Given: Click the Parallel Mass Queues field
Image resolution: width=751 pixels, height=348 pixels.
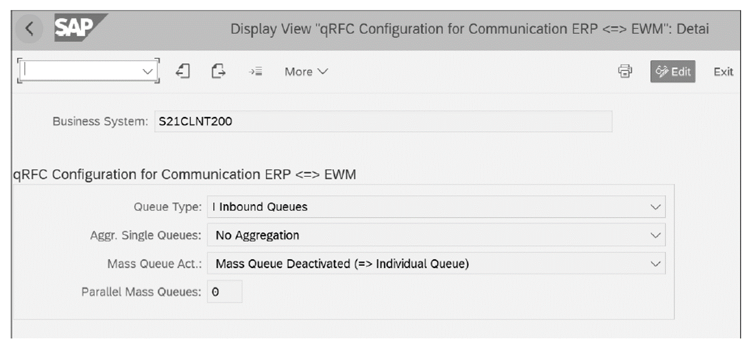Looking at the screenshot, I should point(225,291).
